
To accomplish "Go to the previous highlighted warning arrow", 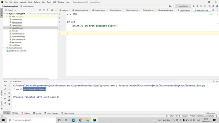I will pos(215,14).
